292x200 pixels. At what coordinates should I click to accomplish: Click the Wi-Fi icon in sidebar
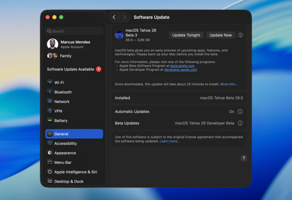pos(50,82)
